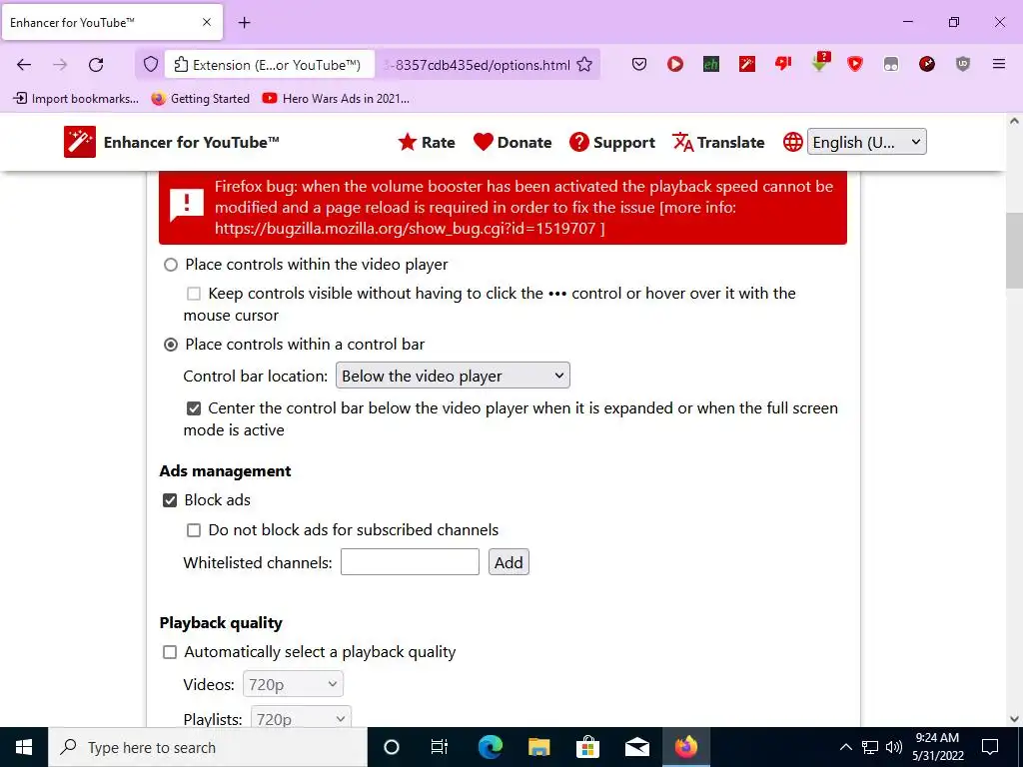Select 'Place controls within the video player'

[x=170, y=265]
